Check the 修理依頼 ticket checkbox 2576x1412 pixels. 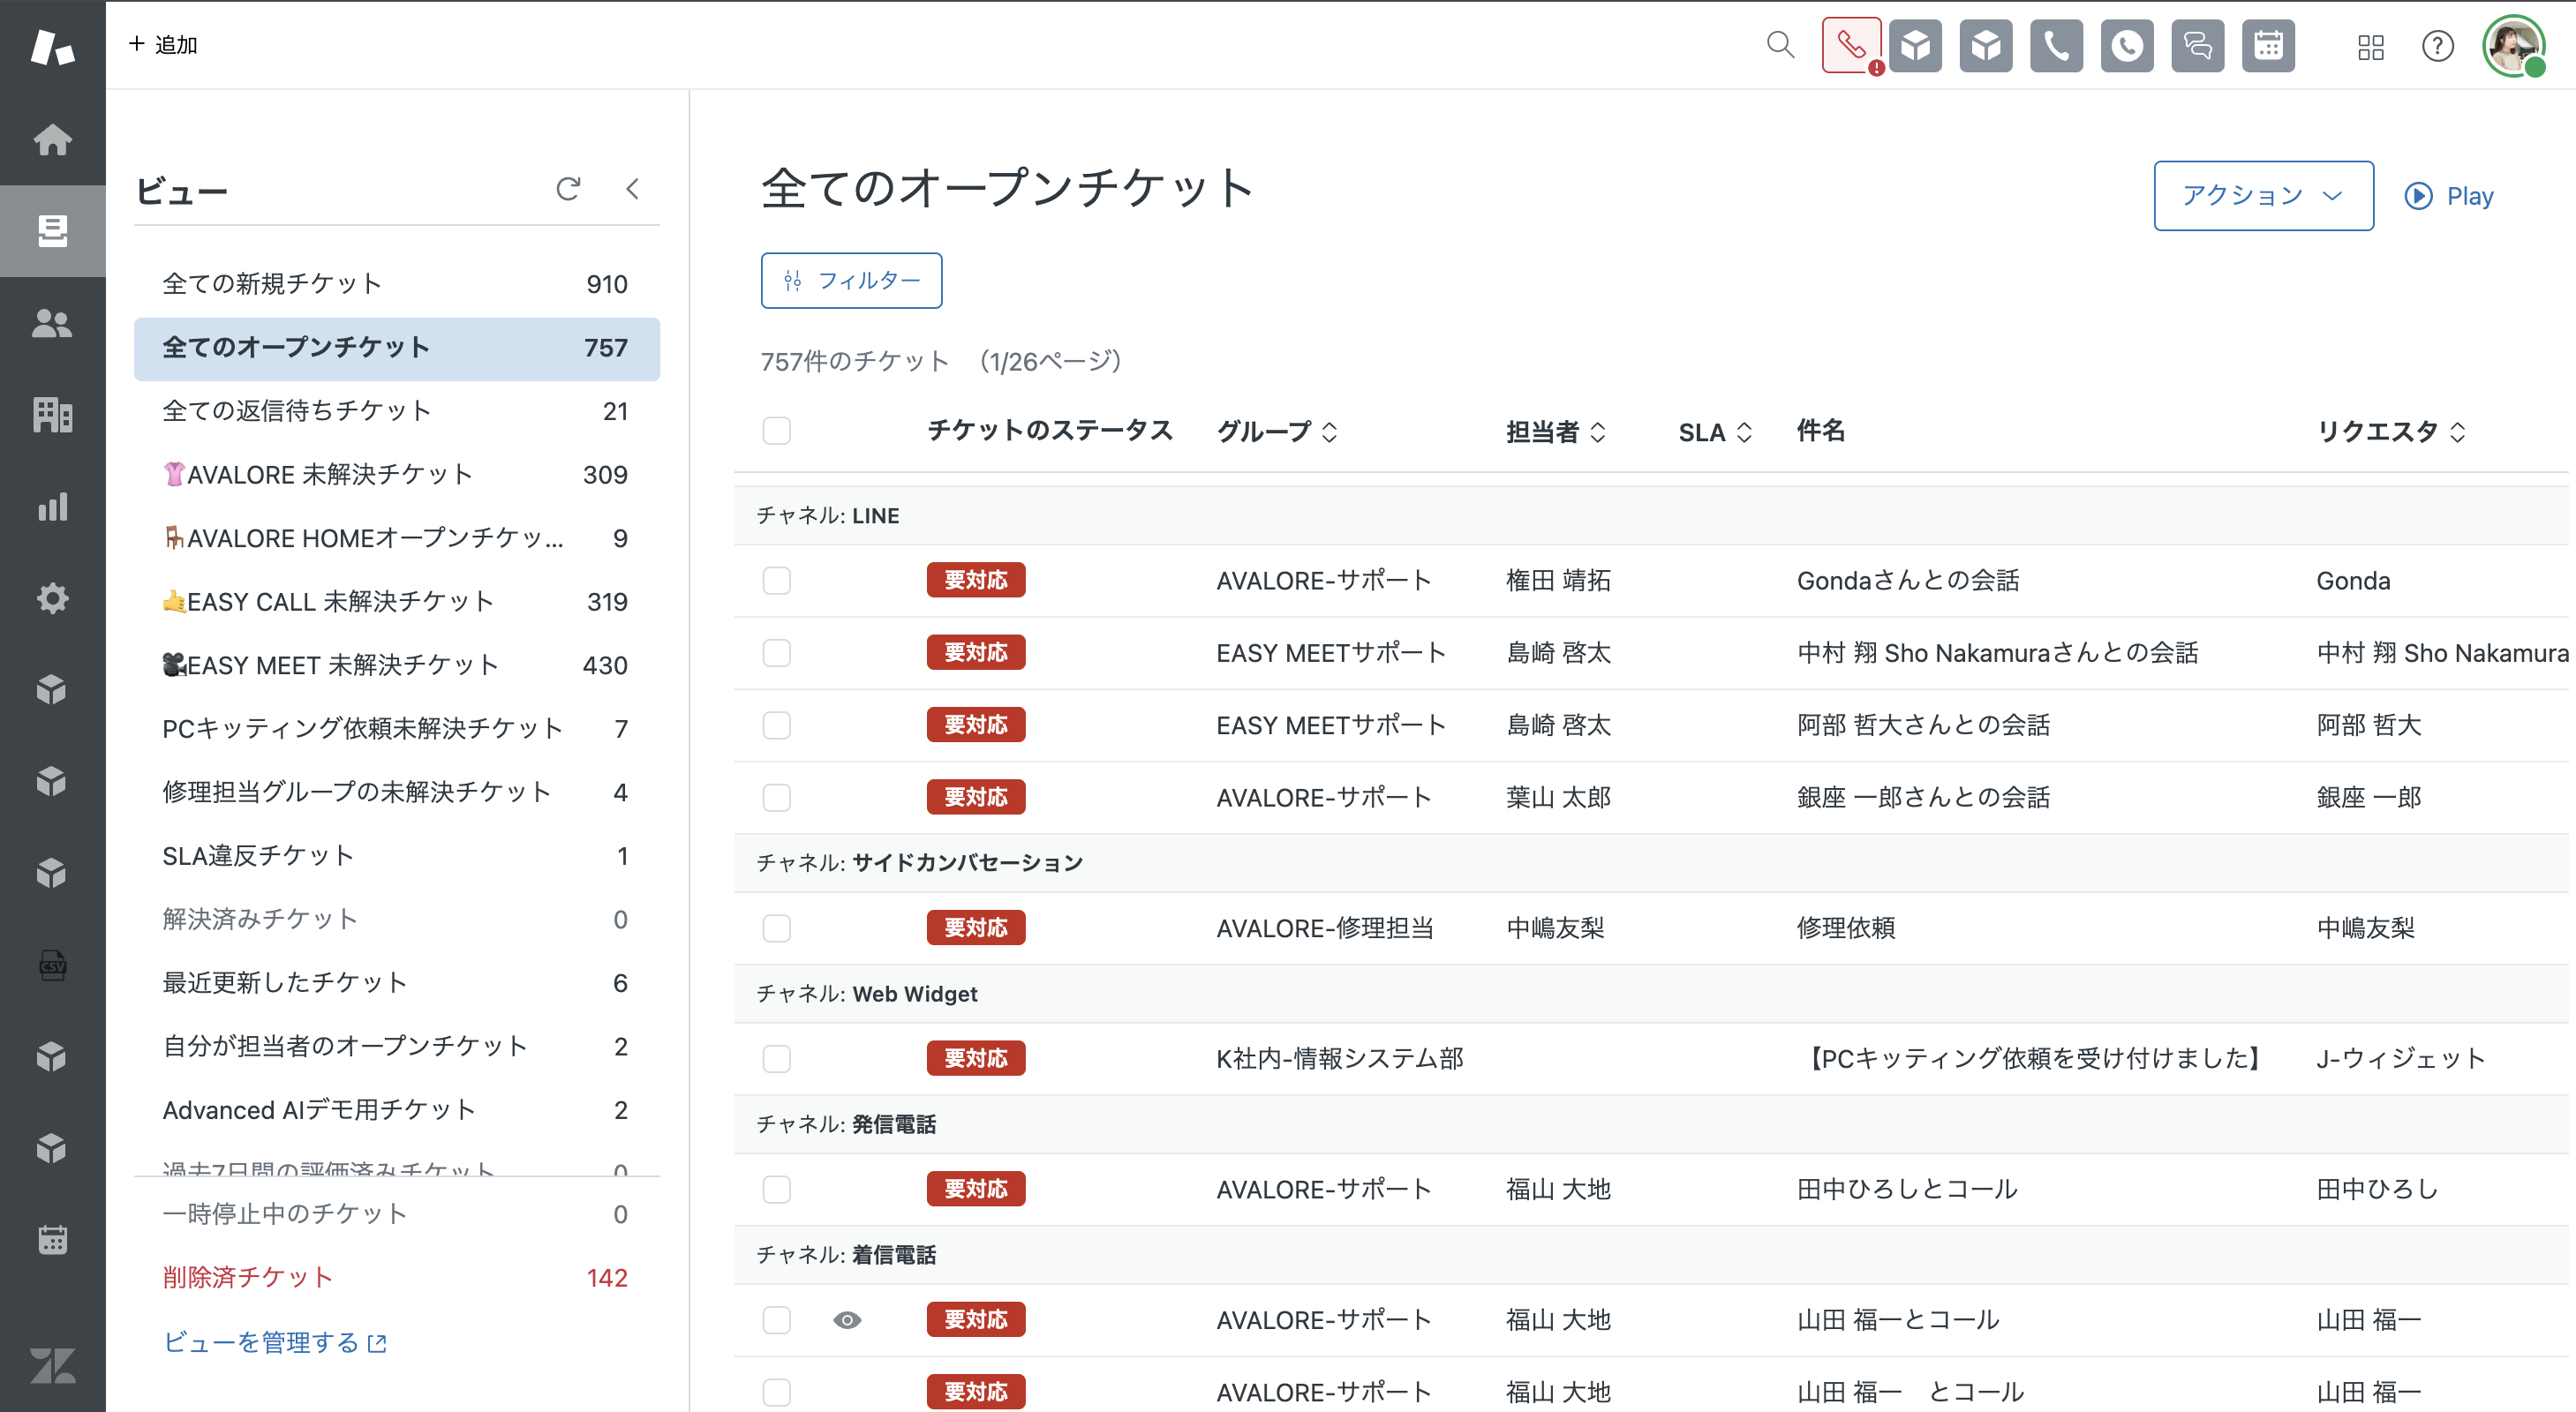coord(776,928)
